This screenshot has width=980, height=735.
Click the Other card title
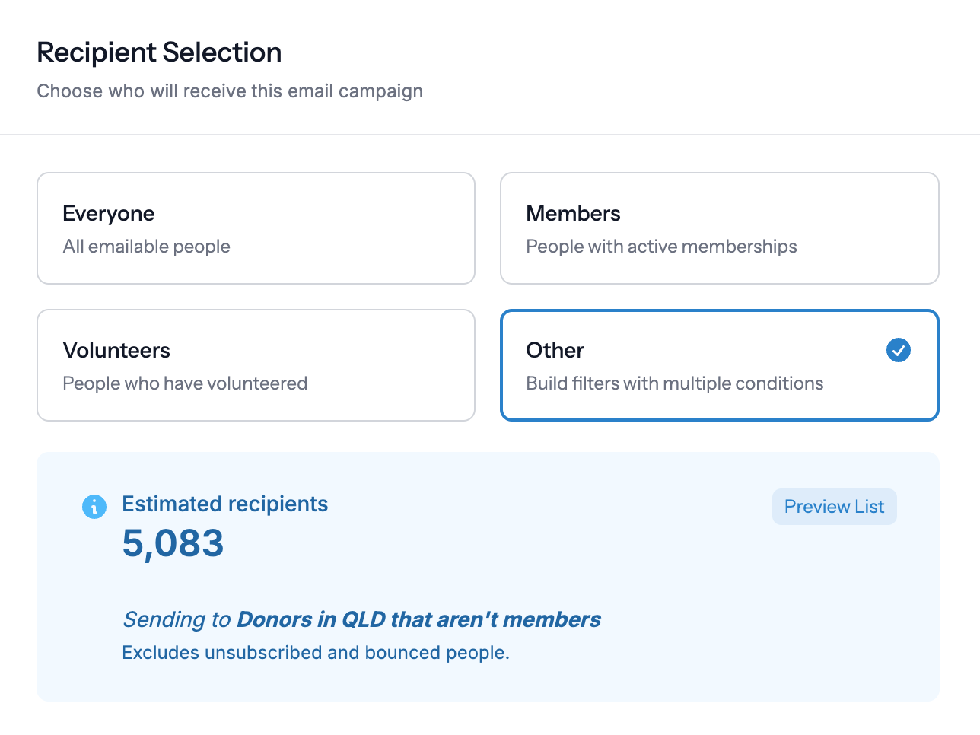pyautogui.click(x=555, y=350)
